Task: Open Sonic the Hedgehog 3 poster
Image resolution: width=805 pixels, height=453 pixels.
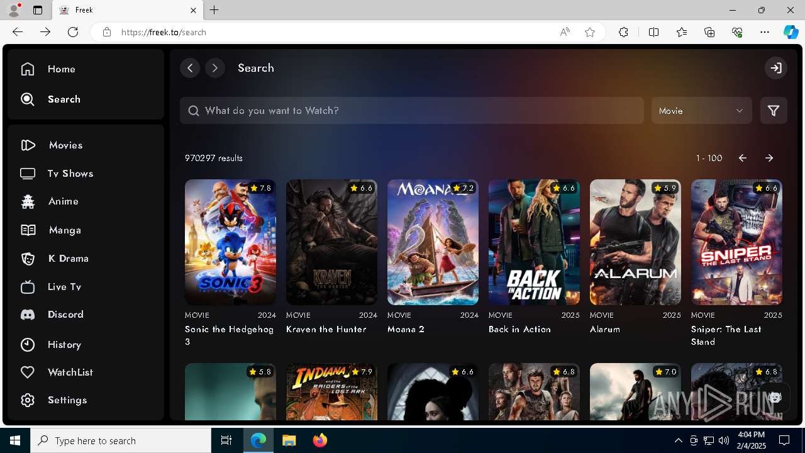Action: click(230, 242)
